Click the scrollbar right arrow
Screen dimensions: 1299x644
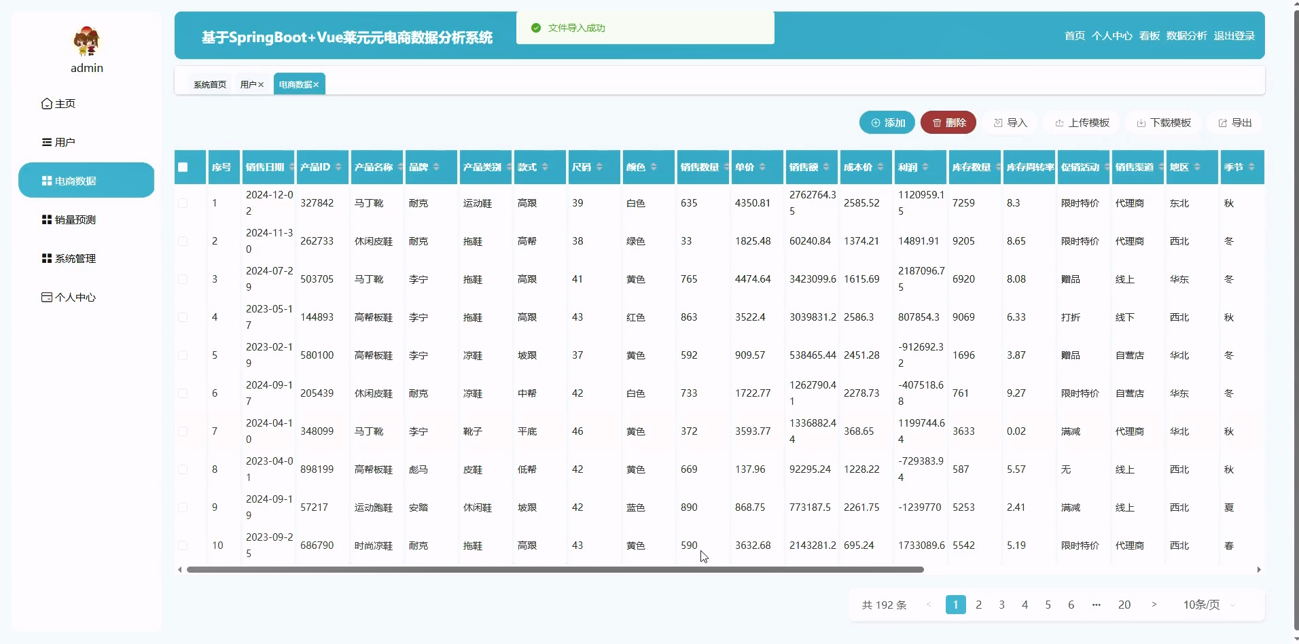click(1259, 569)
